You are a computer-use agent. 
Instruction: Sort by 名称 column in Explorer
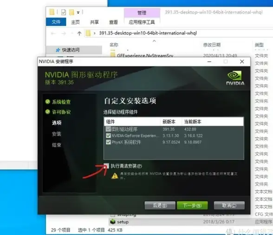114,45
